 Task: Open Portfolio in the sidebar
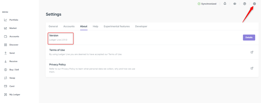[14, 20]
